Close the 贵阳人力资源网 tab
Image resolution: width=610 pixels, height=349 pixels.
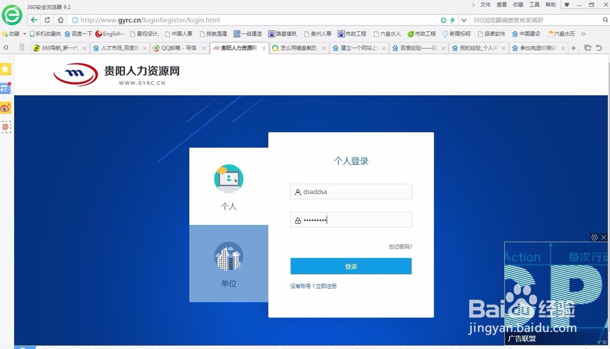[264, 48]
